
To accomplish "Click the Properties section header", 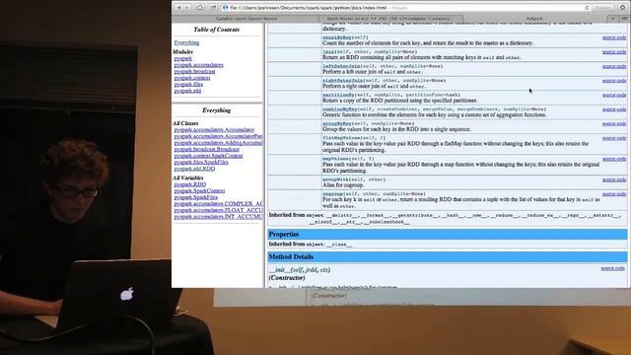I will (447, 235).
